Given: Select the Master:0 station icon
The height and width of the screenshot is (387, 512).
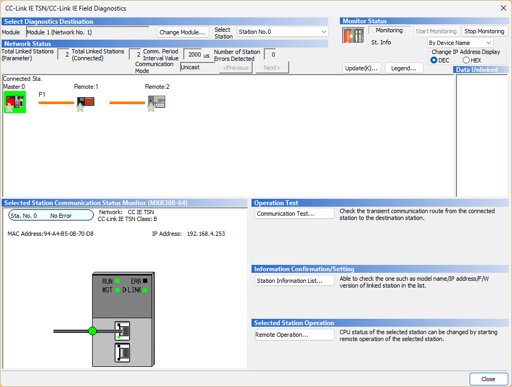Looking at the screenshot, I should [x=14, y=102].
